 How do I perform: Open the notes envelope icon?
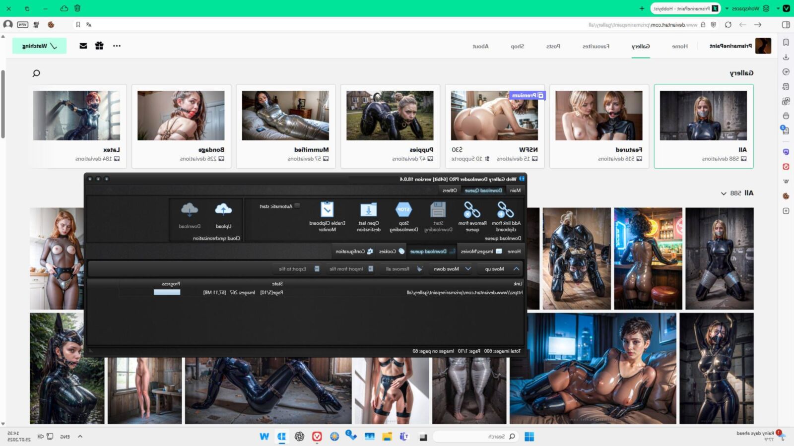pyautogui.click(x=83, y=46)
